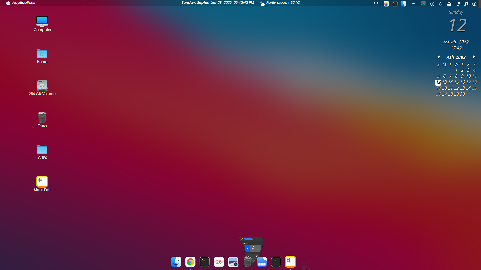Open the music indicator in panel
The image size is (481, 270).
tap(466, 4)
